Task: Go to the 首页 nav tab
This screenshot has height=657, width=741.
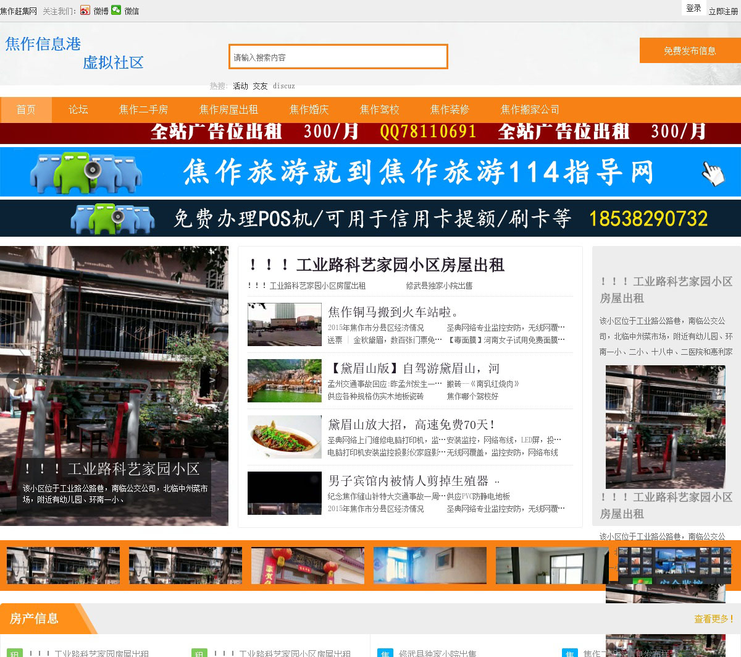Action: click(26, 109)
